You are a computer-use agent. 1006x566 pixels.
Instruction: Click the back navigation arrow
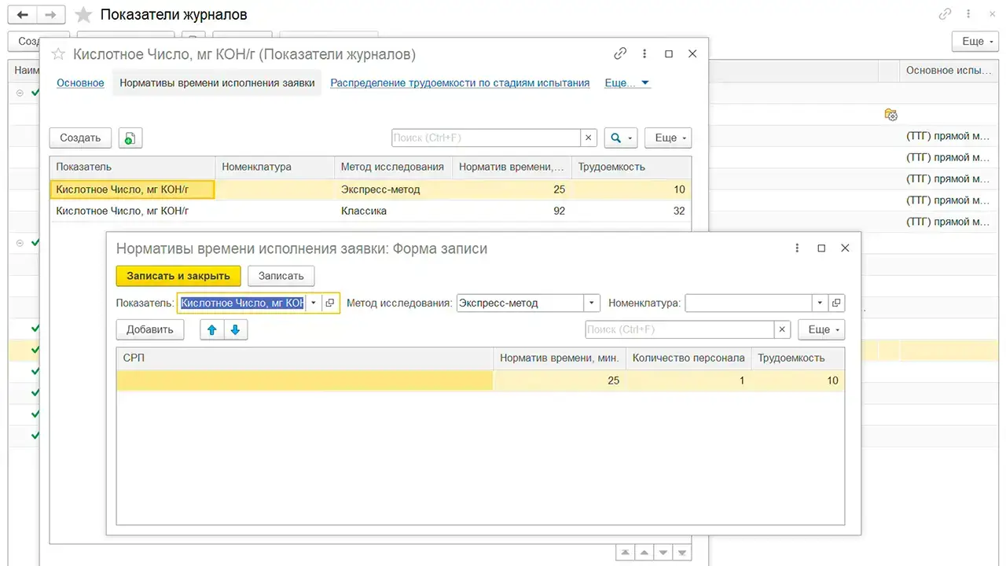(24, 15)
